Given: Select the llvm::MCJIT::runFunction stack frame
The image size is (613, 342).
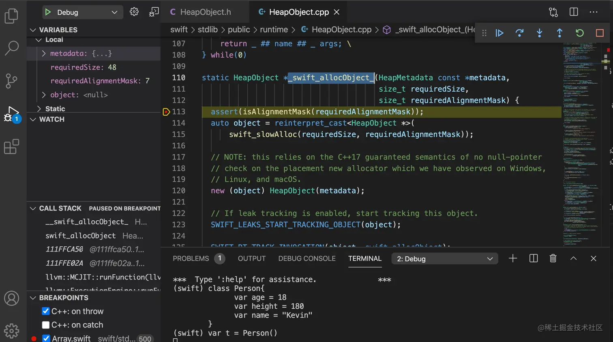Looking at the screenshot, I should [x=94, y=277].
